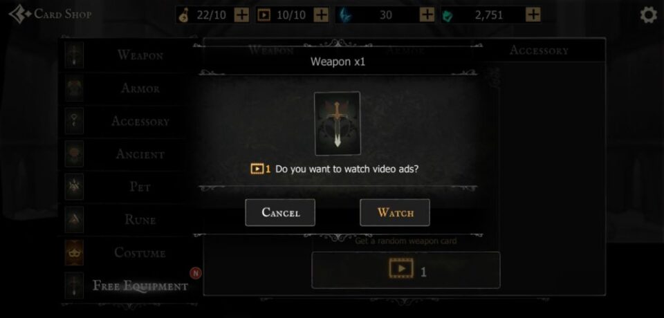This screenshot has height=318, width=664.
Task: Click the sword weapon card image
Action: [338, 124]
